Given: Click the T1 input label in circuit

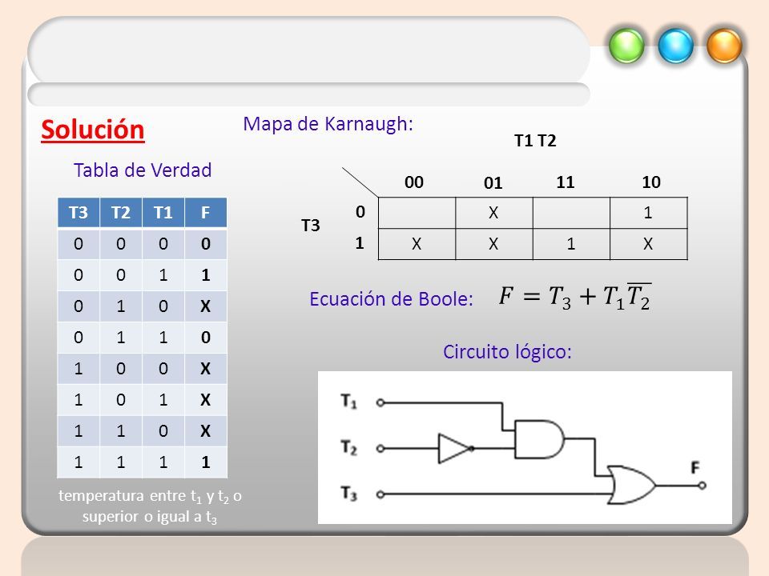Looking at the screenshot, I should [348, 402].
